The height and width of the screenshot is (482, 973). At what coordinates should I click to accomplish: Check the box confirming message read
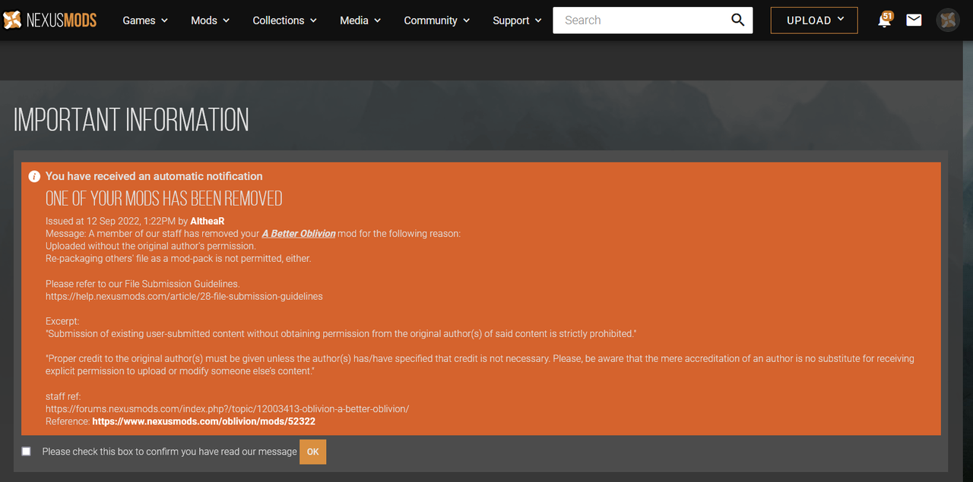[x=27, y=451]
